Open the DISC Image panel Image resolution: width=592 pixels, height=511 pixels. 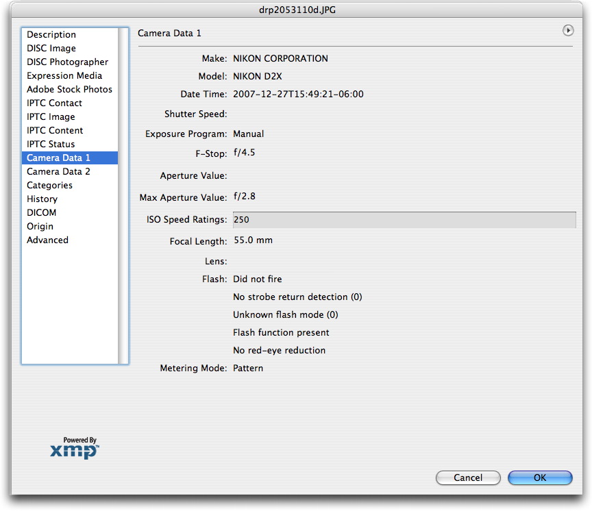(x=51, y=49)
